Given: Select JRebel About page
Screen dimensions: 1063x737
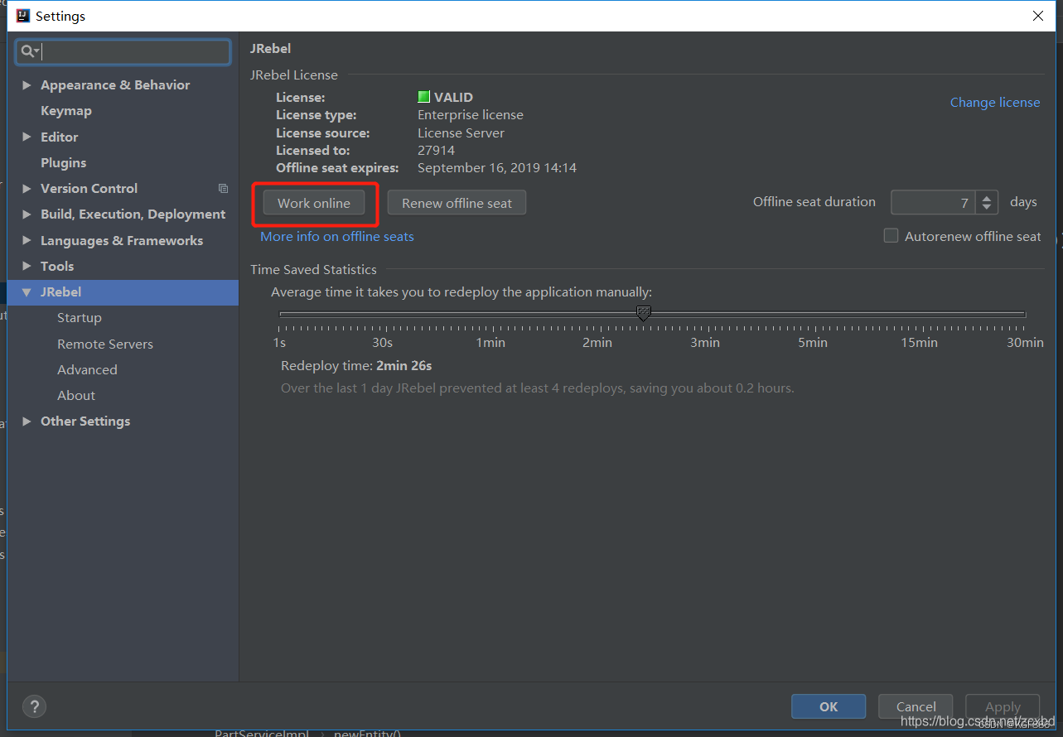Looking at the screenshot, I should tap(76, 396).
